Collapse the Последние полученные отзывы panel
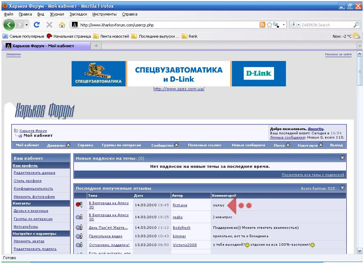 (x=342, y=188)
